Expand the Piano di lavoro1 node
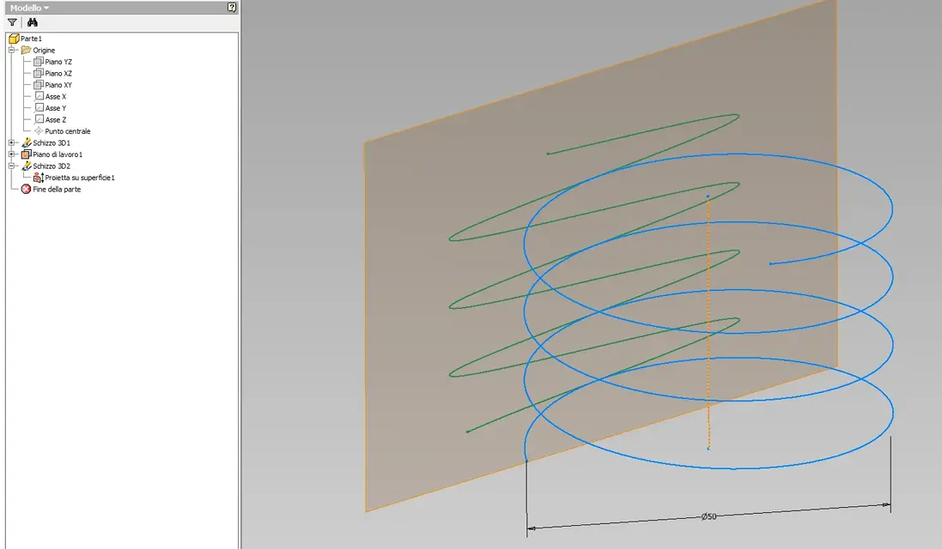The height and width of the screenshot is (549, 942). pyautogui.click(x=11, y=154)
